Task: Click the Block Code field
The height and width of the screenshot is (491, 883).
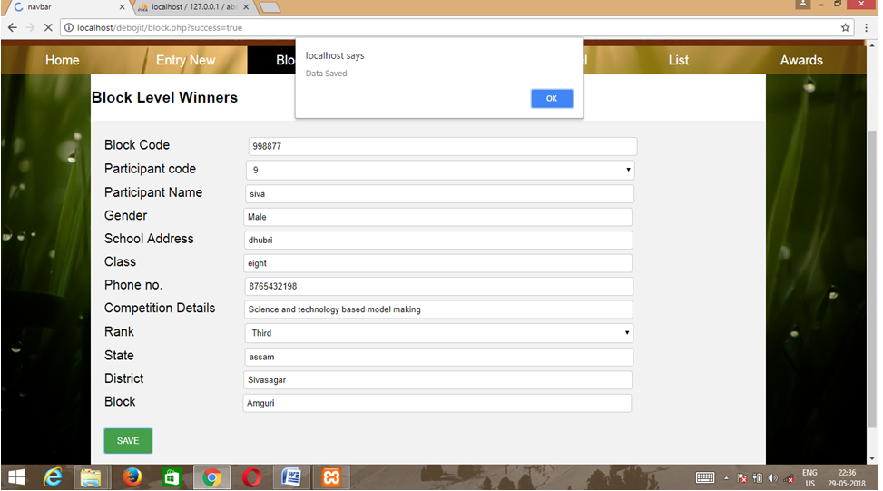Action: [443, 146]
